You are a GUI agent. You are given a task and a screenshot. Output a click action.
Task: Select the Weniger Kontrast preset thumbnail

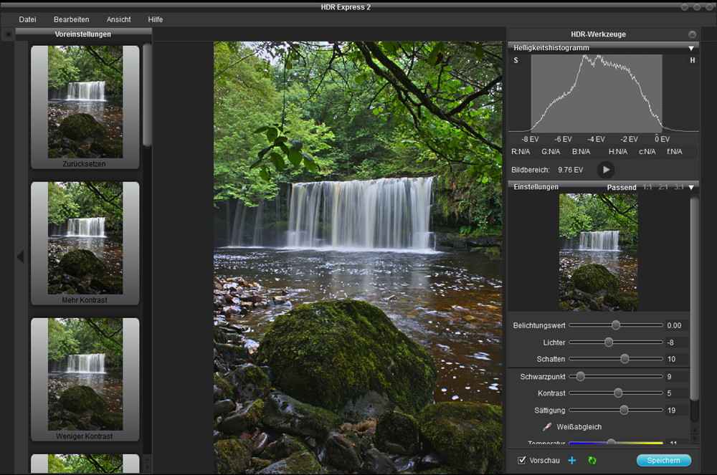pyautogui.click(x=85, y=380)
